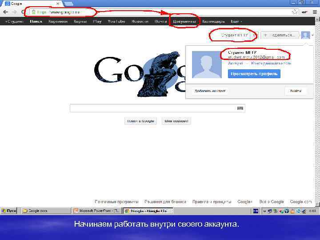320x240 pixels.
Task: Toggle the account dropdown arrow beside avatar
Action: pos(312,35)
